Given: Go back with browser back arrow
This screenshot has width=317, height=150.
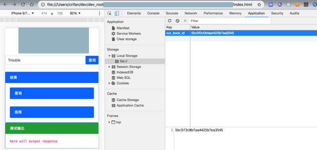Looking at the screenshot, I should [x=5, y=4].
